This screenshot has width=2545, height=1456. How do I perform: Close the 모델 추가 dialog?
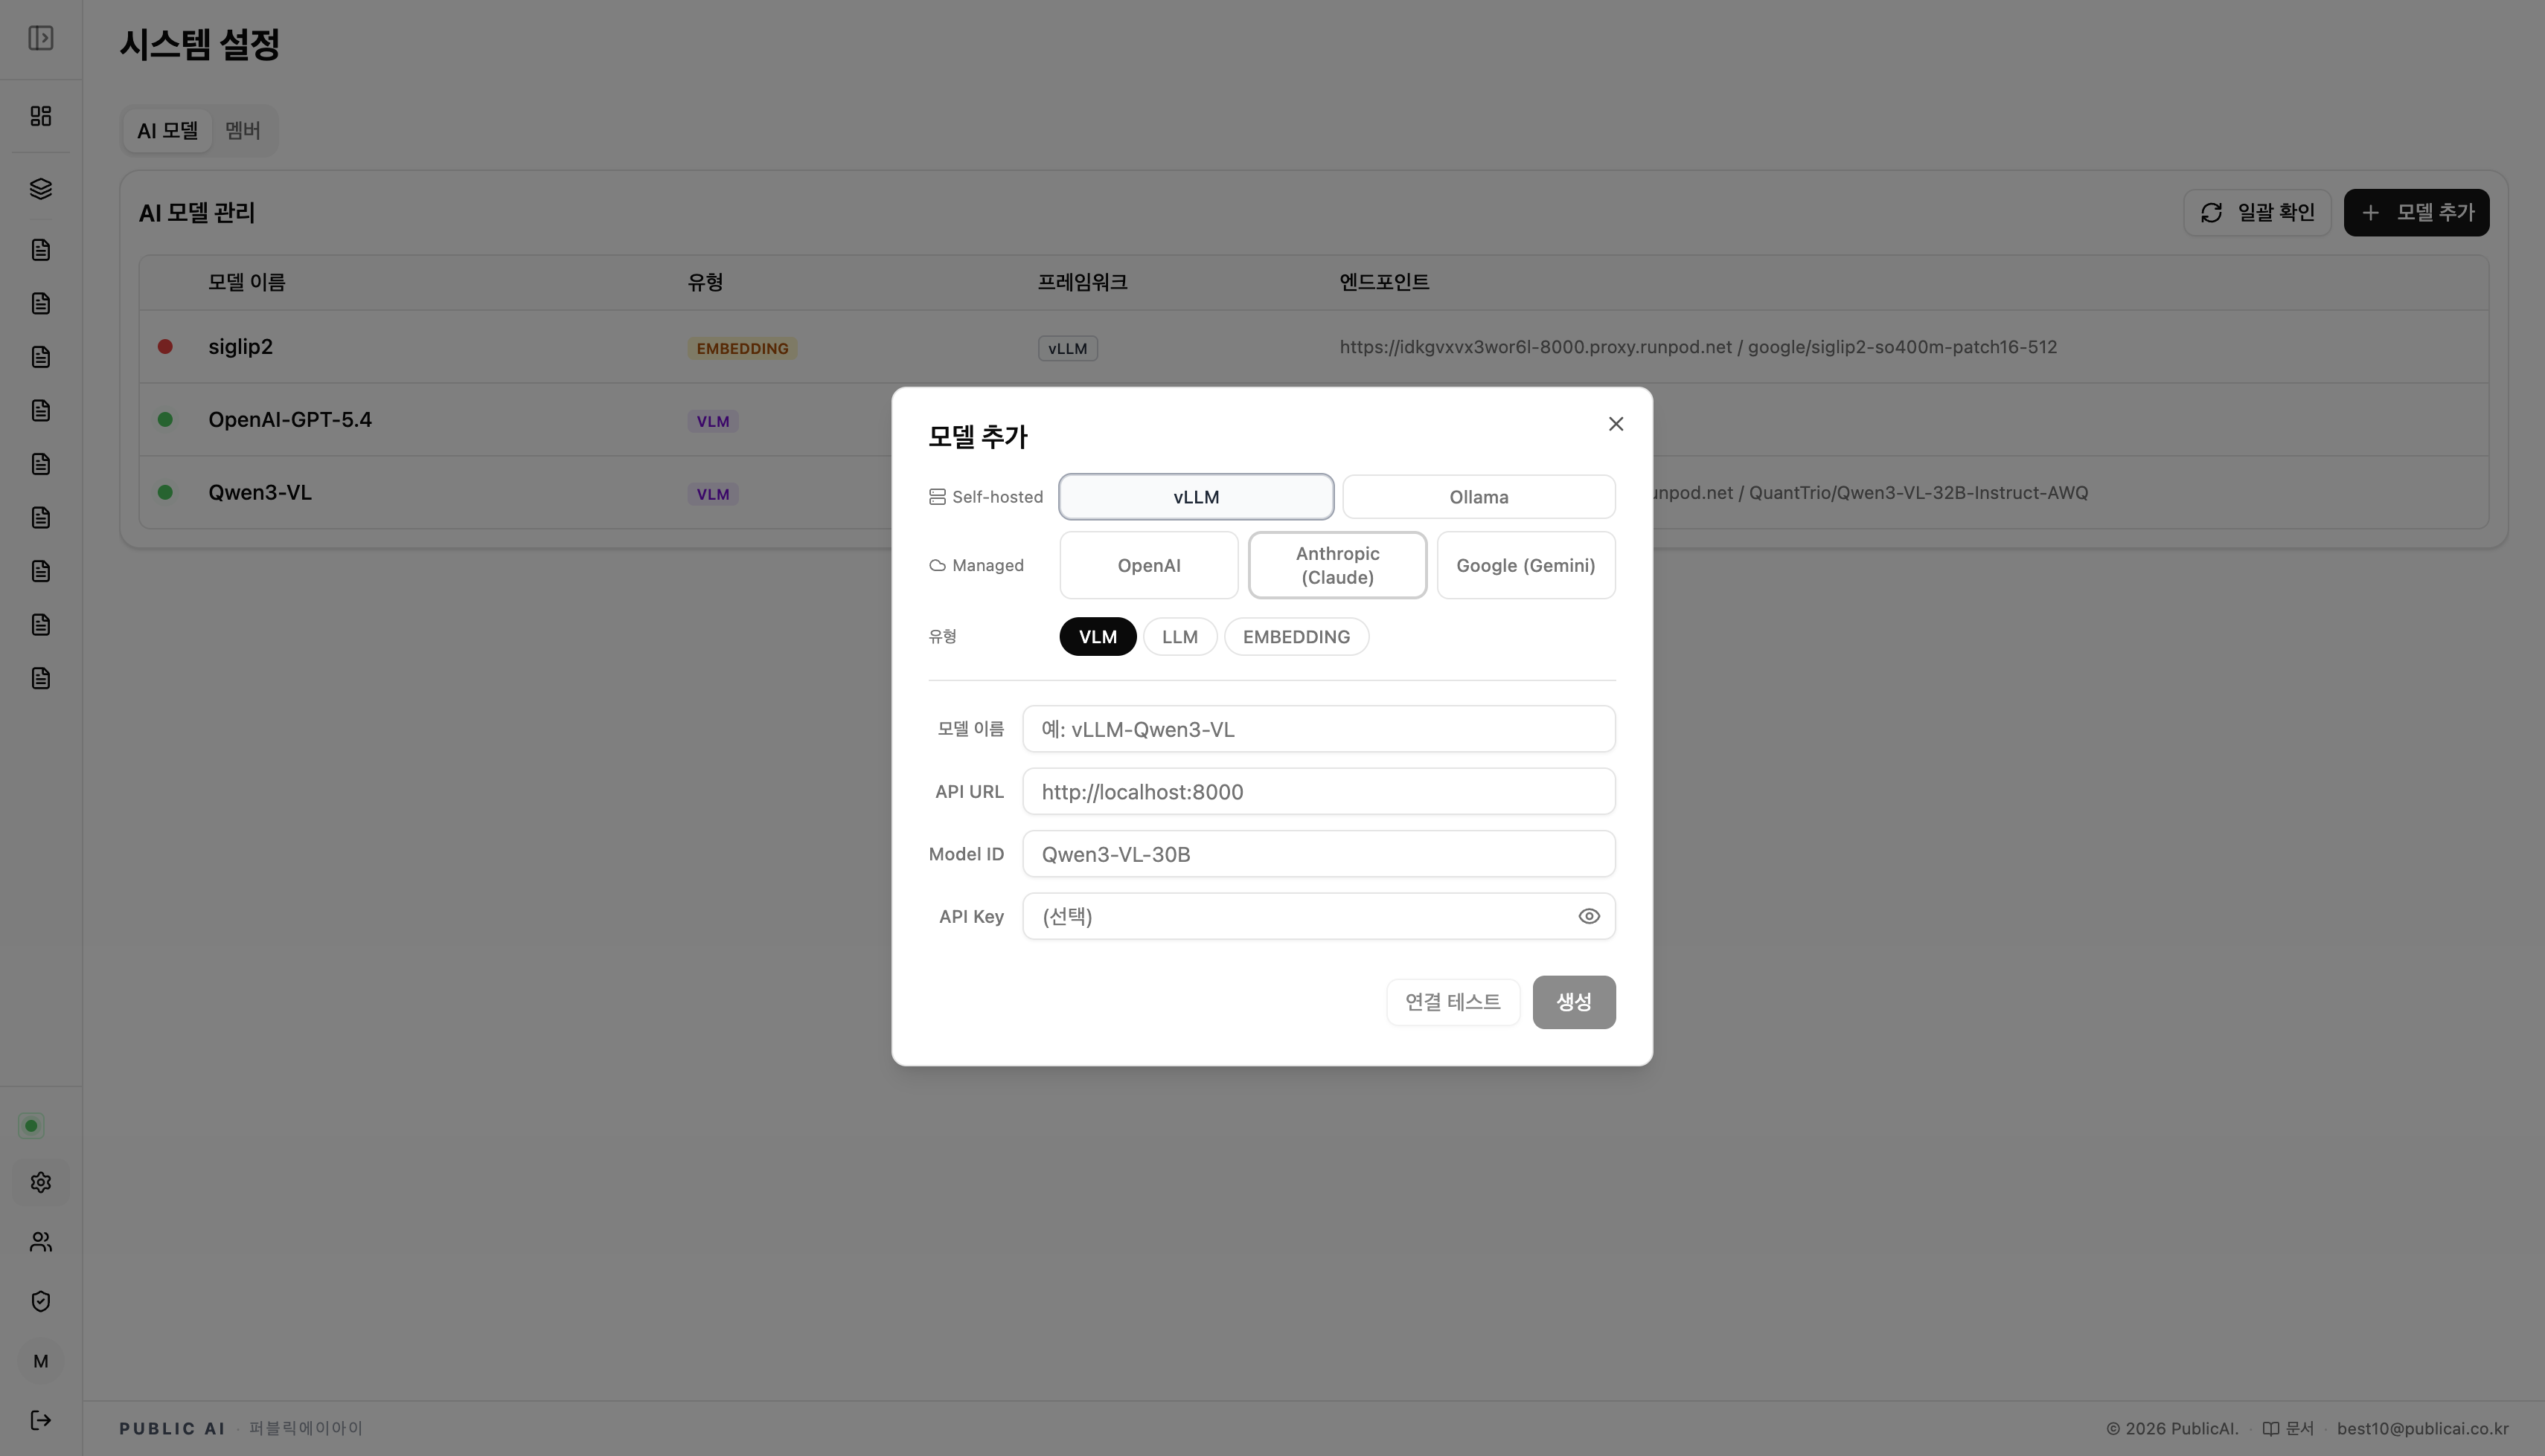1616,424
